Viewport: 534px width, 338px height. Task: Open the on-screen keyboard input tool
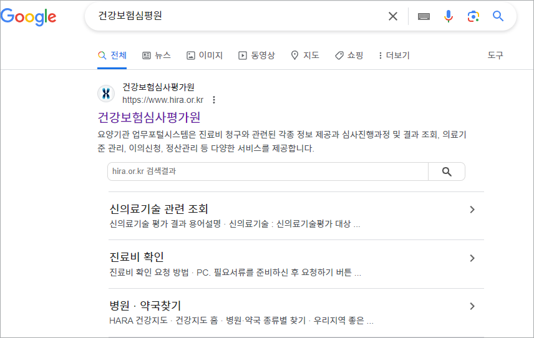tap(424, 16)
